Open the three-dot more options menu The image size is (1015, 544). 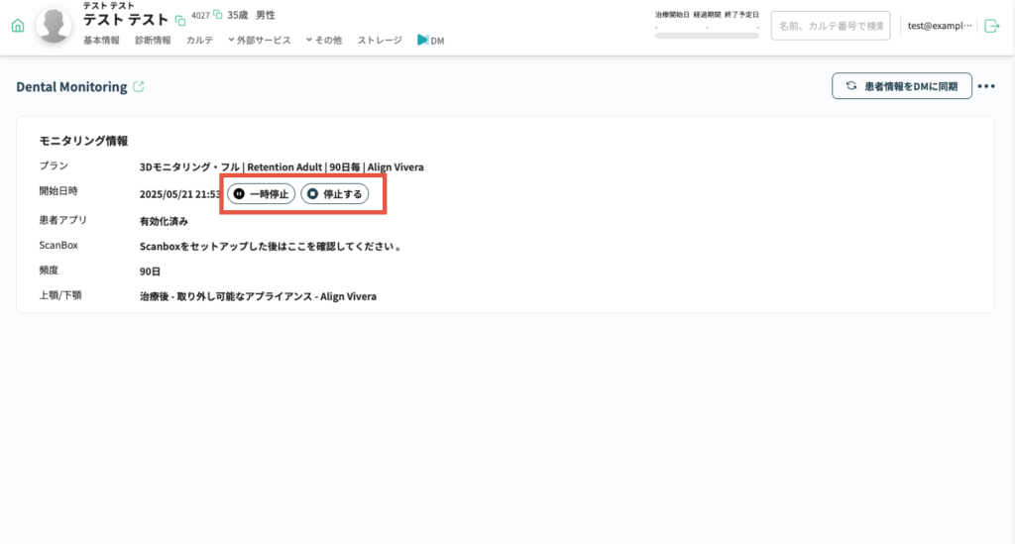click(x=985, y=86)
